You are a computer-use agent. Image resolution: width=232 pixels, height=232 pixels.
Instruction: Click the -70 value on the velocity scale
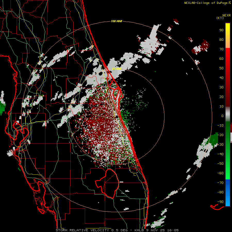point(220,183)
